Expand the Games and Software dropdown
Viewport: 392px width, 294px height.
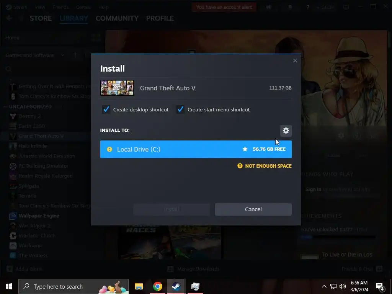pyautogui.click(x=35, y=55)
